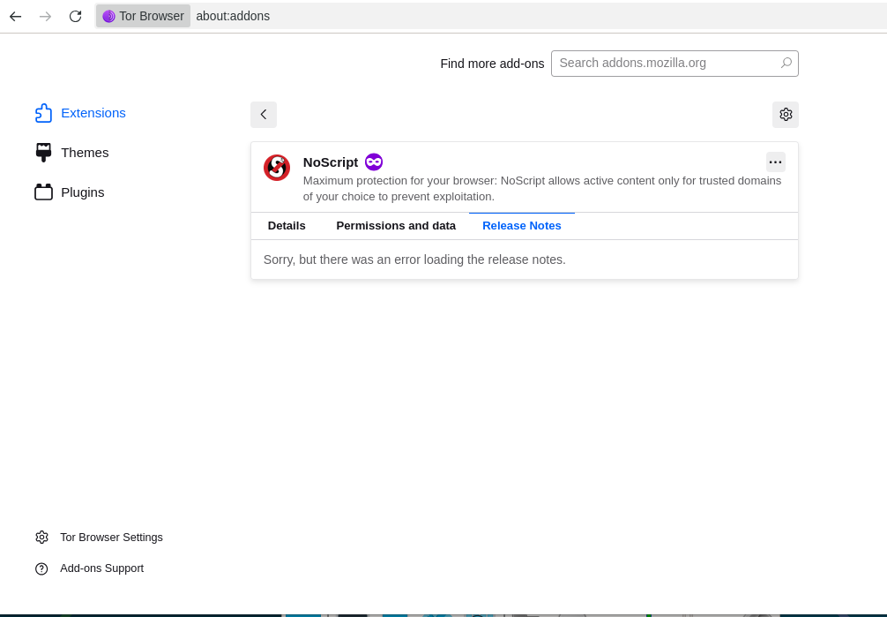Open the Themes category
The height and width of the screenshot is (617, 887).
[71, 153]
